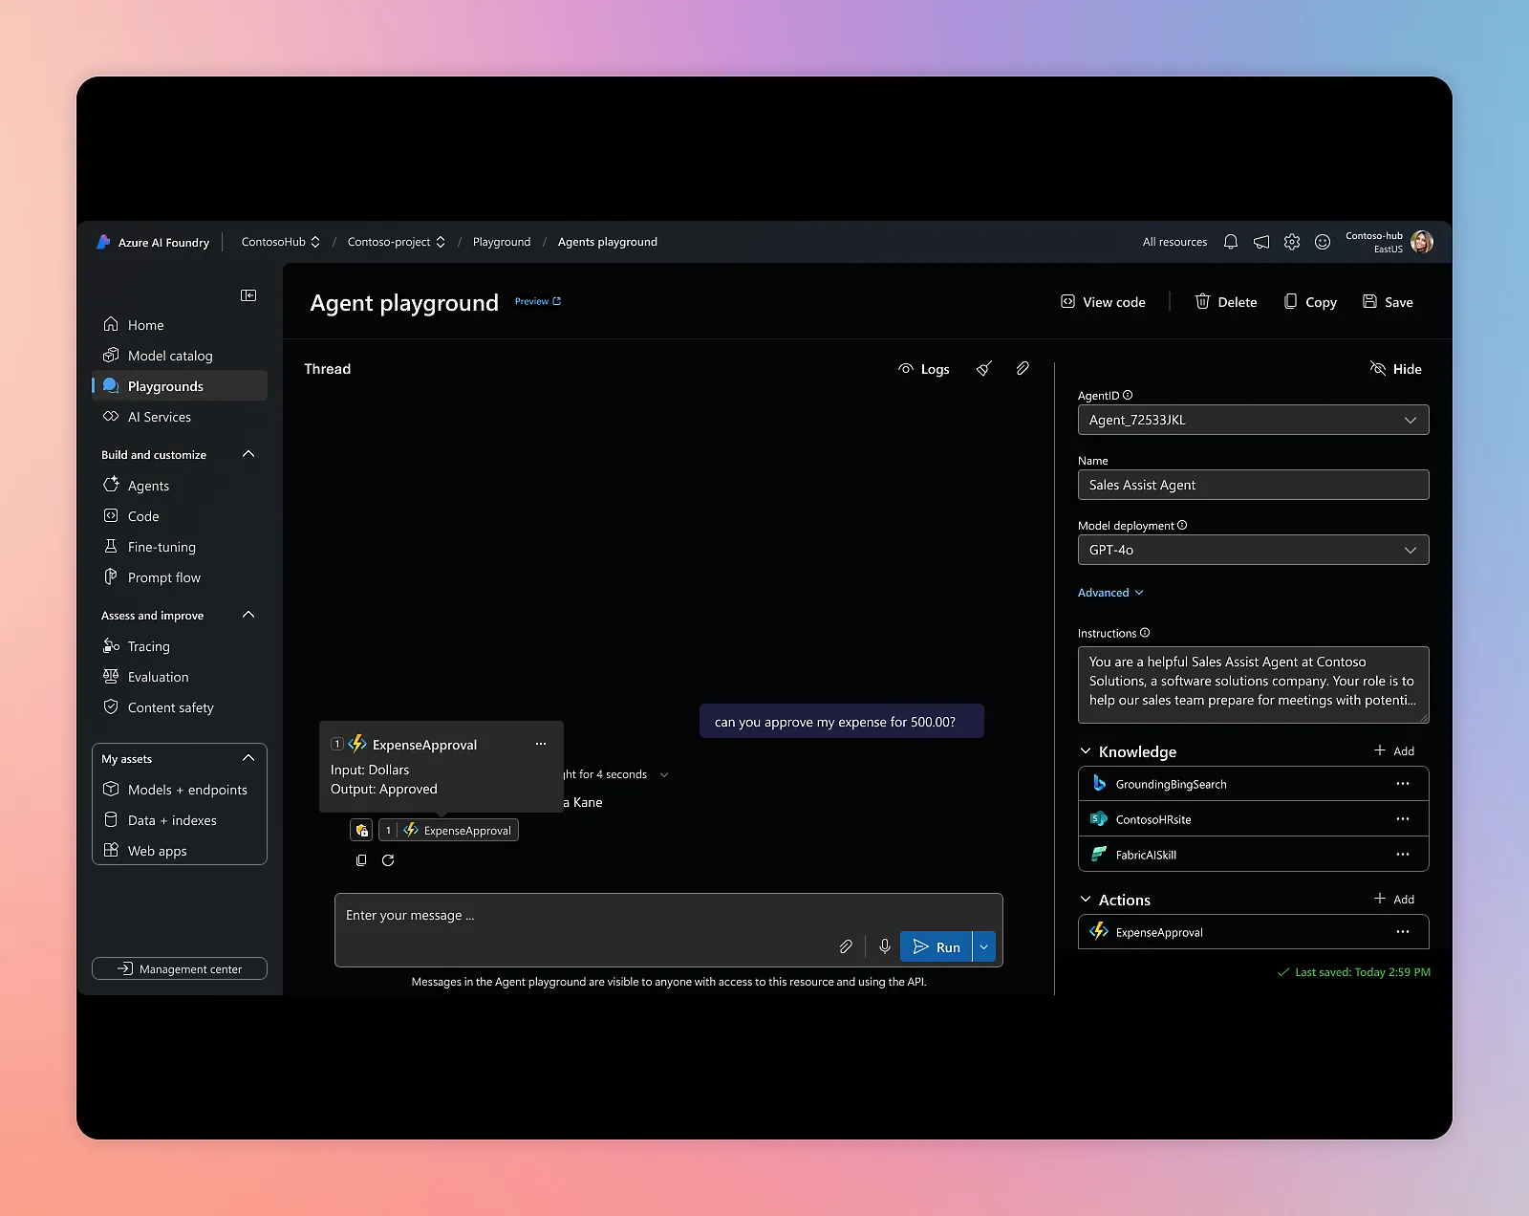Open the Management center

pyautogui.click(x=180, y=968)
